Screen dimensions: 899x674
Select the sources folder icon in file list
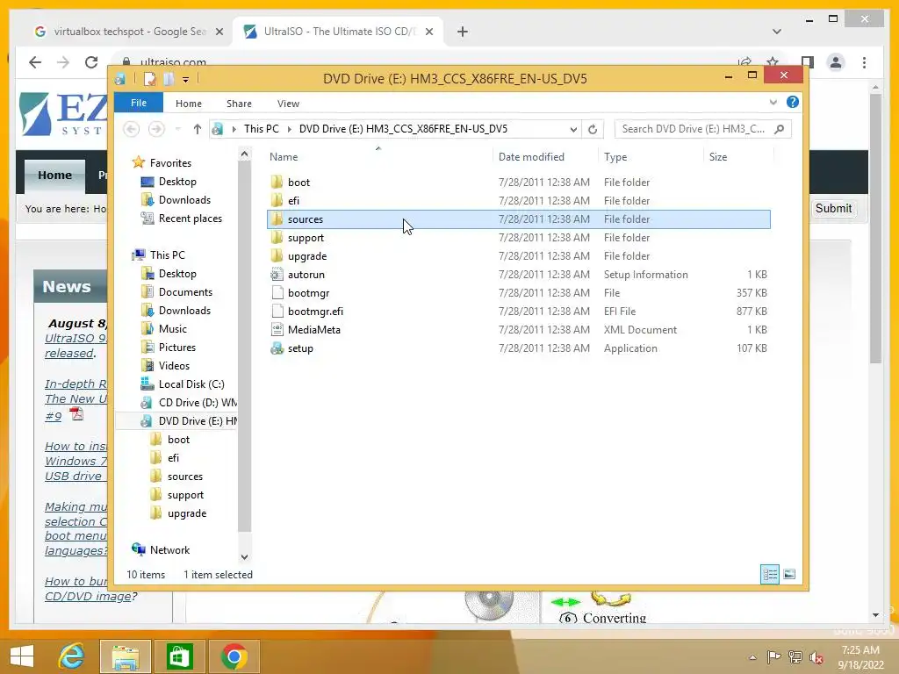[277, 219]
